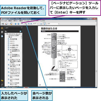This screenshot has height=101, width=101.
Task: Open the ファイル(F) menu
Action: [4, 21]
